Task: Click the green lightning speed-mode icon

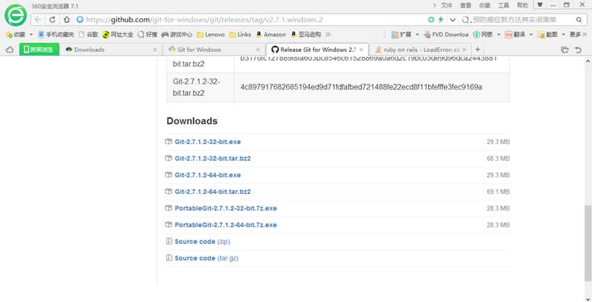Action: pos(440,19)
